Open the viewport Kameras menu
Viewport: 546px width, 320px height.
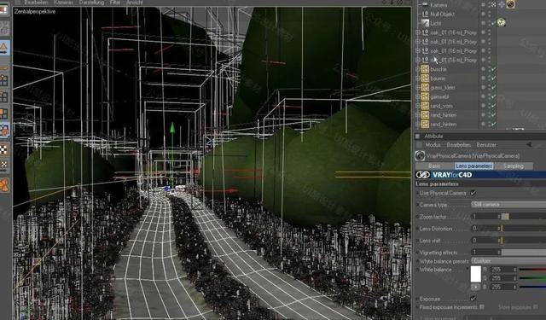click(x=63, y=3)
